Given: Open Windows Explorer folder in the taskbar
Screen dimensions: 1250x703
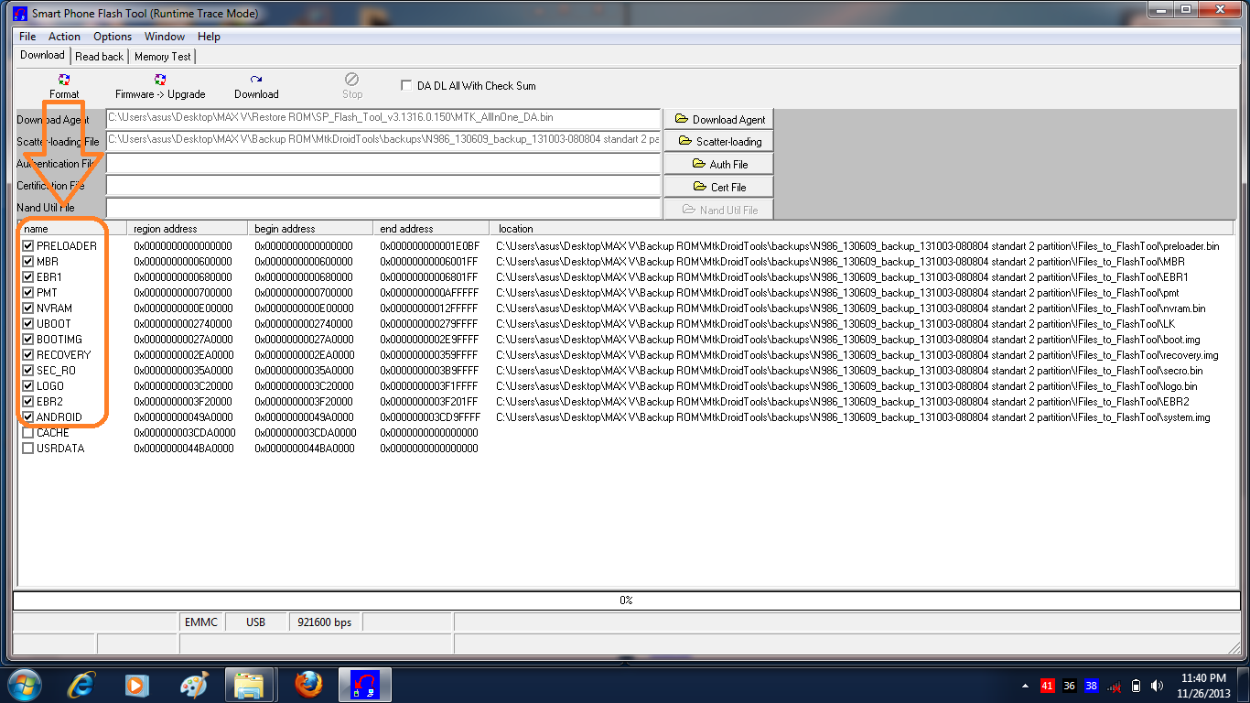Looking at the screenshot, I should click(x=250, y=684).
